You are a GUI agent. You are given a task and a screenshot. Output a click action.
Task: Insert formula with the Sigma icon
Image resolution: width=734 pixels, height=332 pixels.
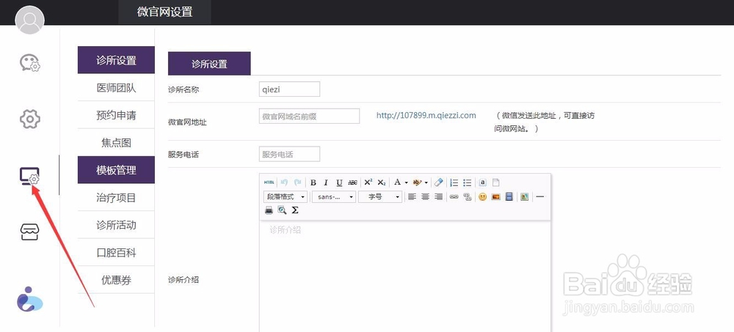(x=295, y=210)
